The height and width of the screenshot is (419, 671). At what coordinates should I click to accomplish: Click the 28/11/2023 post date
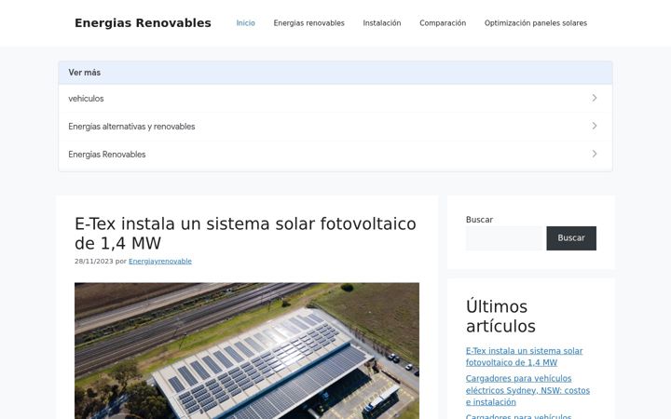coord(94,262)
